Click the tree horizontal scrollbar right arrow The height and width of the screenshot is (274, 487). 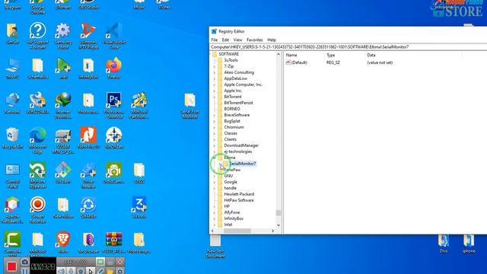coord(272,231)
